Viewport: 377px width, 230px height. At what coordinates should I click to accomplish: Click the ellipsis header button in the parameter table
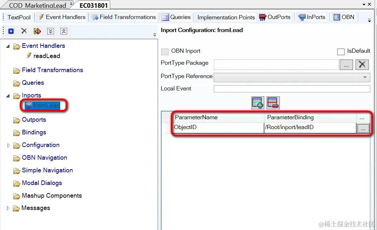pyautogui.click(x=362, y=117)
